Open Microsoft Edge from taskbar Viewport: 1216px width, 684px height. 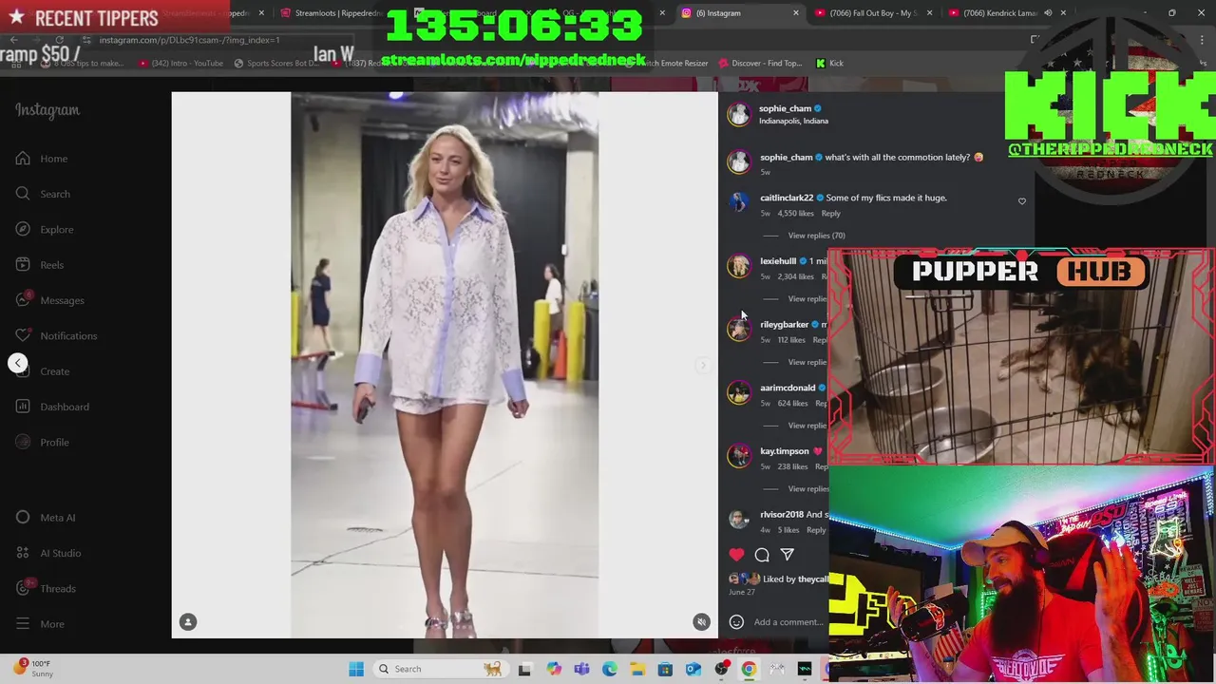coord(610,669)
